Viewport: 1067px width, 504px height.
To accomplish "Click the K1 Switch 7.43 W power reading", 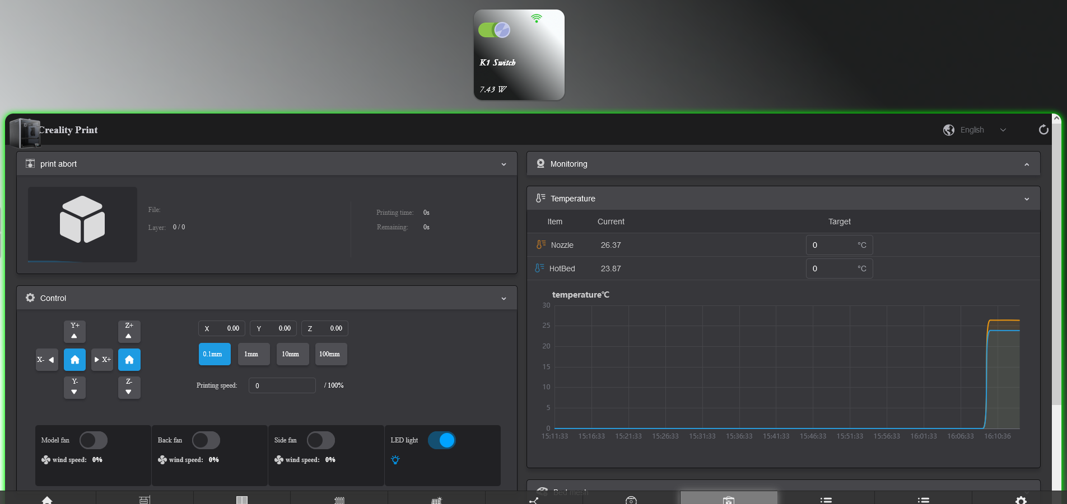I will point(493,90).
